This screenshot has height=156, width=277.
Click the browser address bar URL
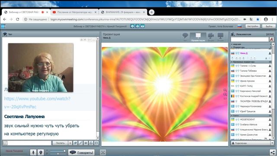(x=145, y=19)
